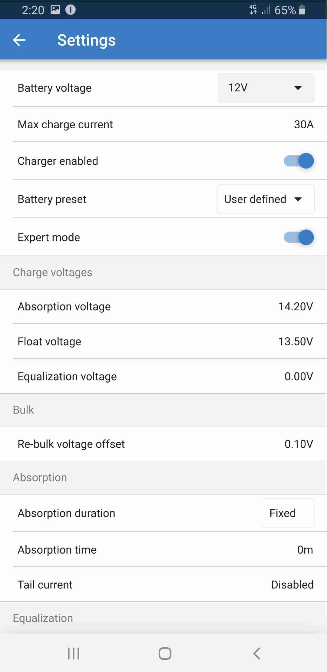Image resolution: width=327 pixels, height=672 pixels.
Task: Tap the Equalization voltage 0.00V entry
Action: (299, 377)
